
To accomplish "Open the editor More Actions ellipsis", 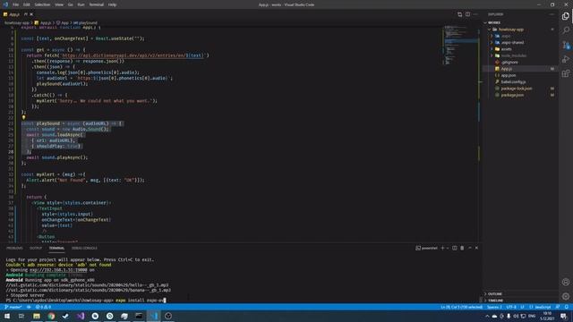I will coord(475,14).
